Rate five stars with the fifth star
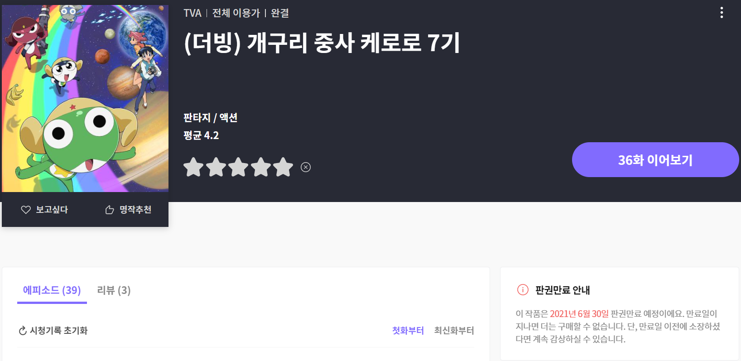741x361 pixels. pos(283,167)
